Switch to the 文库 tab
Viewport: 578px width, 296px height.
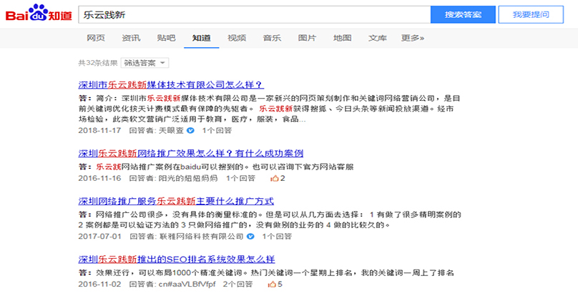click(x=378, y=38)
